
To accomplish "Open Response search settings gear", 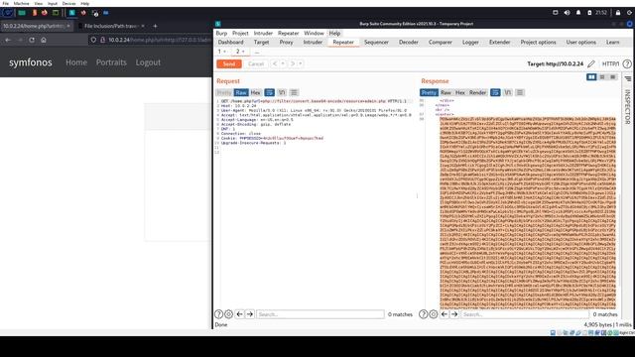I will [x=434, y=314].
